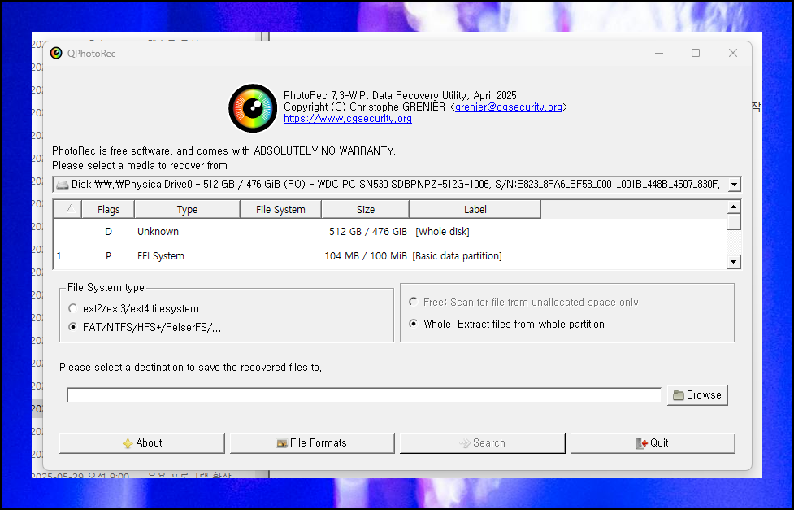Click the "512 GB / 476 GiB" size cell
Viewport: 794px width, 510px height.
point(367,232)
